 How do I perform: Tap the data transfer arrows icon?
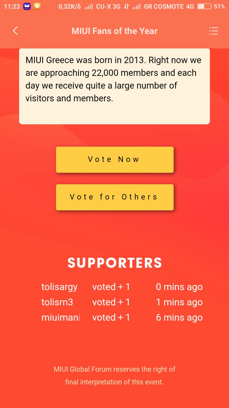(126, 6)
